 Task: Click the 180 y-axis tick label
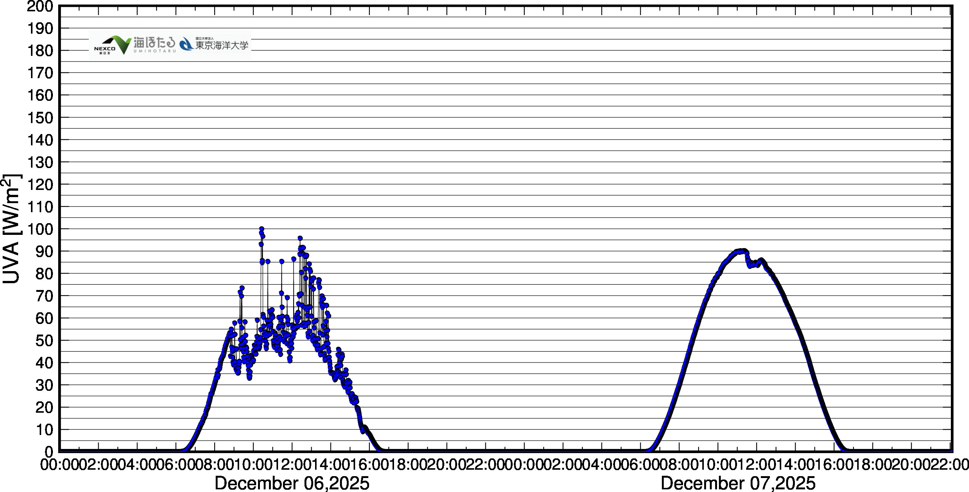click(x=40, y=51)
